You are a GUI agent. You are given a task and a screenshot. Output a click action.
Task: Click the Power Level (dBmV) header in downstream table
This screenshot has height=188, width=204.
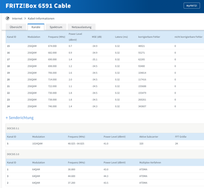[x=75, y=37]
